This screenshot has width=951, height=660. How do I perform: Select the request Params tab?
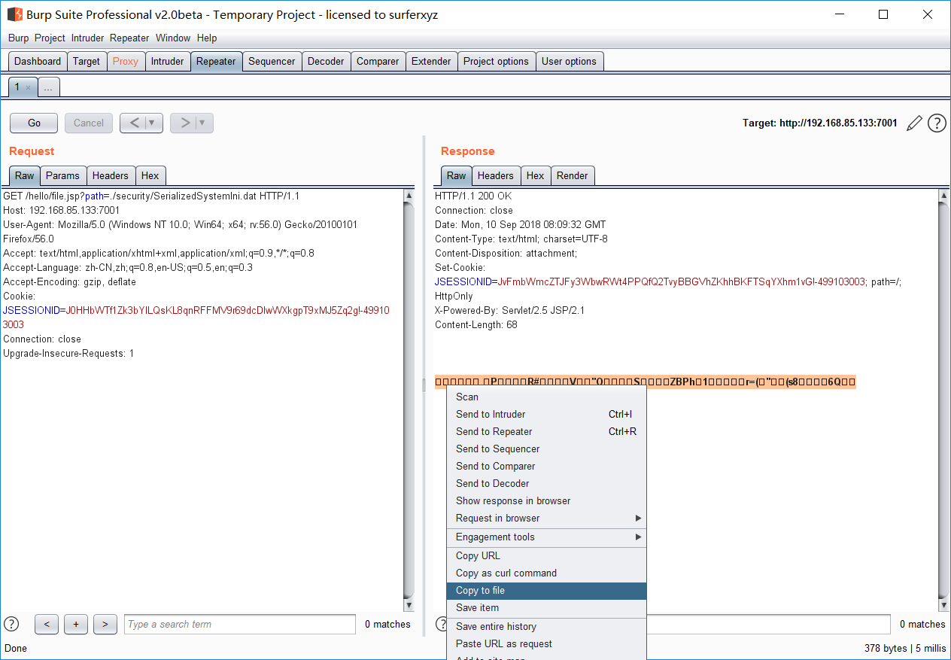[62, 175]
